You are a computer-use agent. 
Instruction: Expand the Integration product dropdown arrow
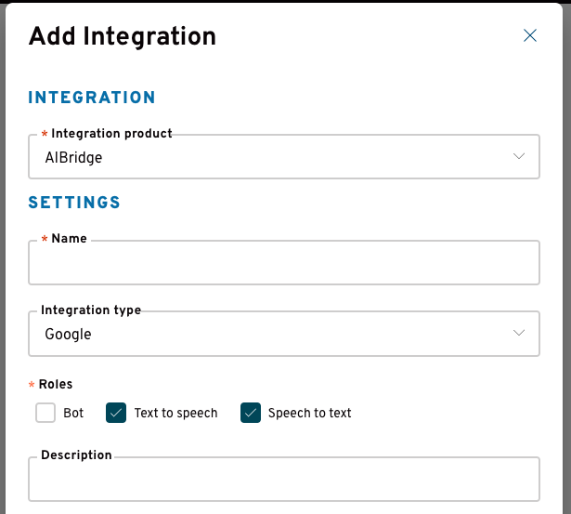519,156
